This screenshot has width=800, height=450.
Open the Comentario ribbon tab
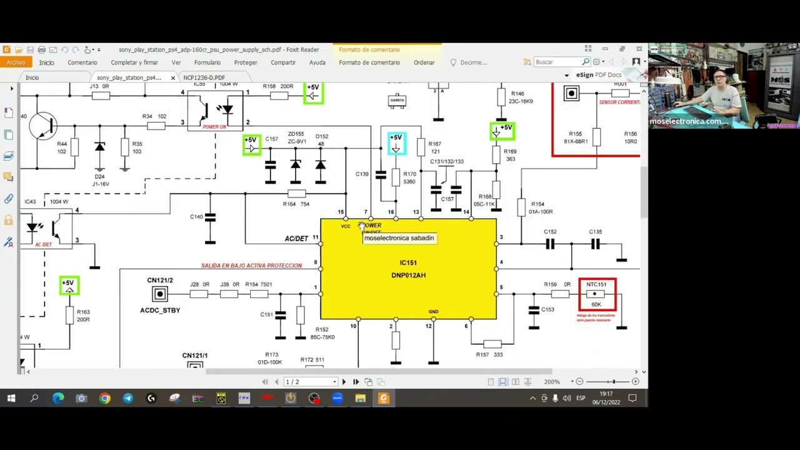pyautogui.click(x=82, y=62)
